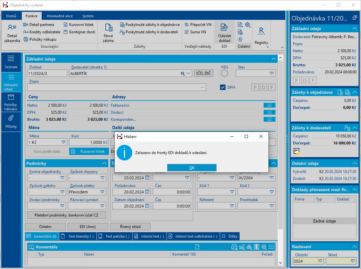361x269 pixels.
Task: Uncheck the DPH checkbox
Action: (x=223, y=87)
